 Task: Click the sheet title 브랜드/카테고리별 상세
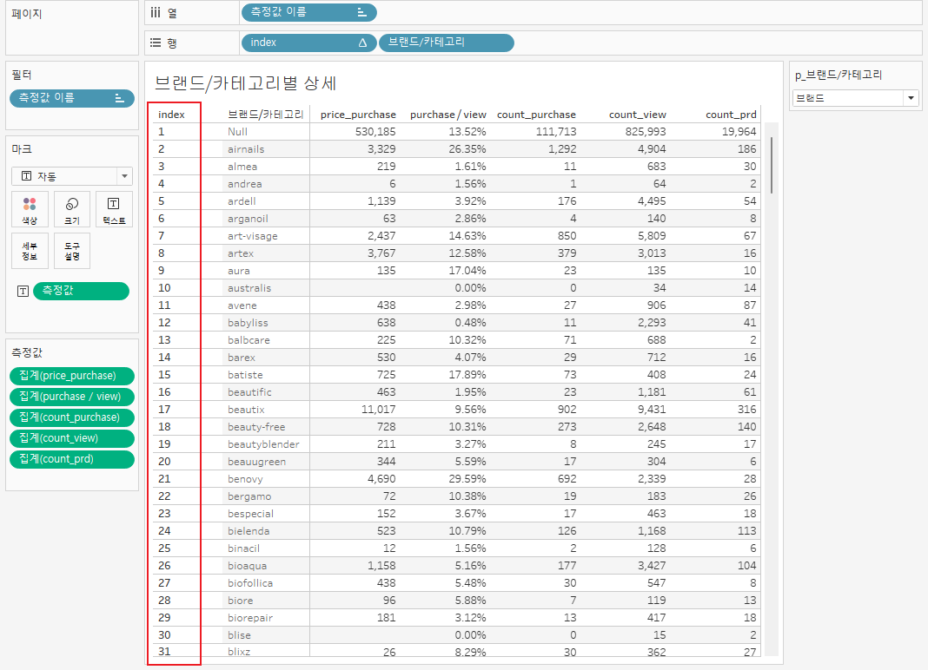[245, 82]
